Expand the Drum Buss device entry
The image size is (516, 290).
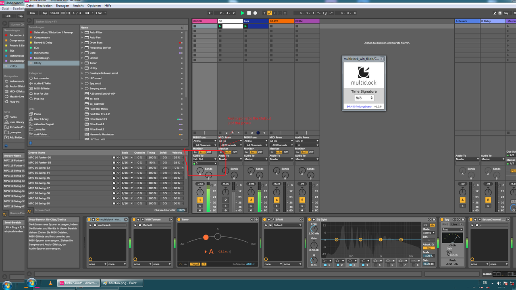pyautogui.click(x=82, y=42)
